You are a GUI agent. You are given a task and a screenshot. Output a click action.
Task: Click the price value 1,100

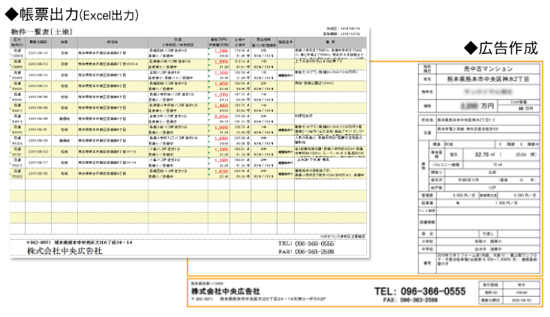point(221,73)
